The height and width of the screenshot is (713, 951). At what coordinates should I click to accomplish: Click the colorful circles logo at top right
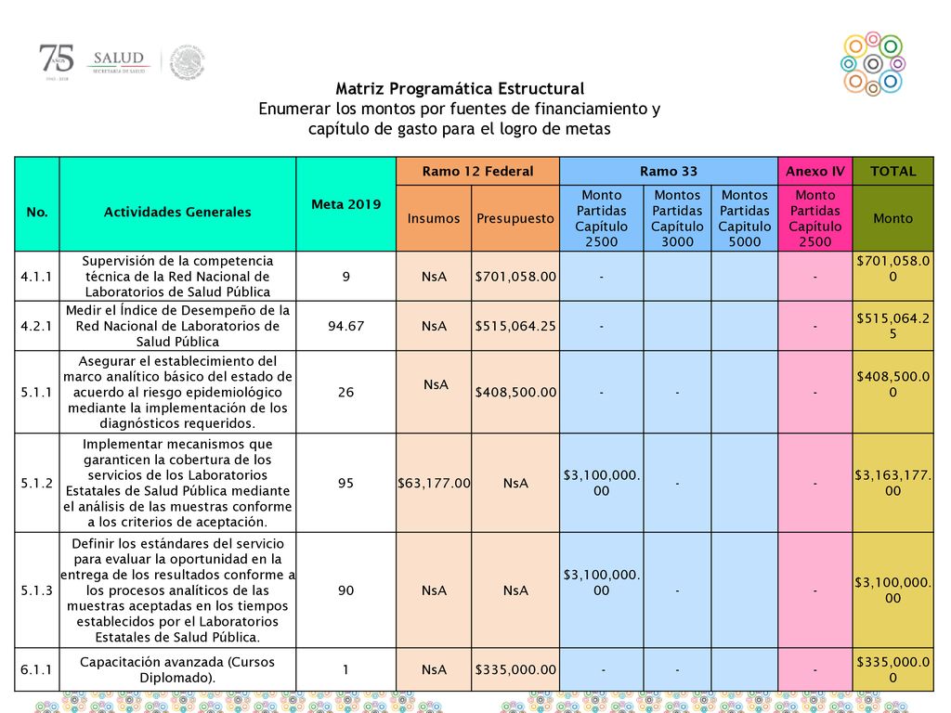(x=872, y=64)
